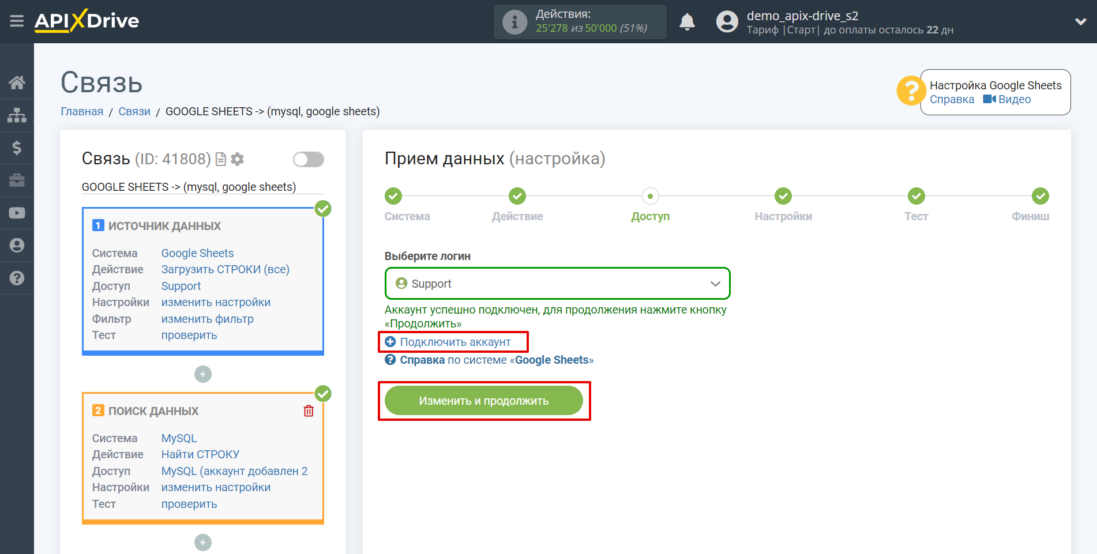Open the Support login dropdown
This screenshot has width=1097, height=554.
click(x=557, y=284)
